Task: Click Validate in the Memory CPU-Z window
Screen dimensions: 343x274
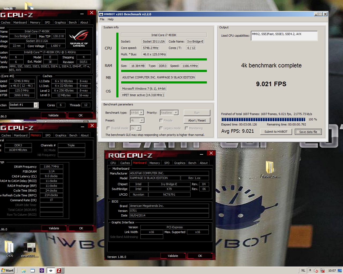Action: click(x=54, y=228)
